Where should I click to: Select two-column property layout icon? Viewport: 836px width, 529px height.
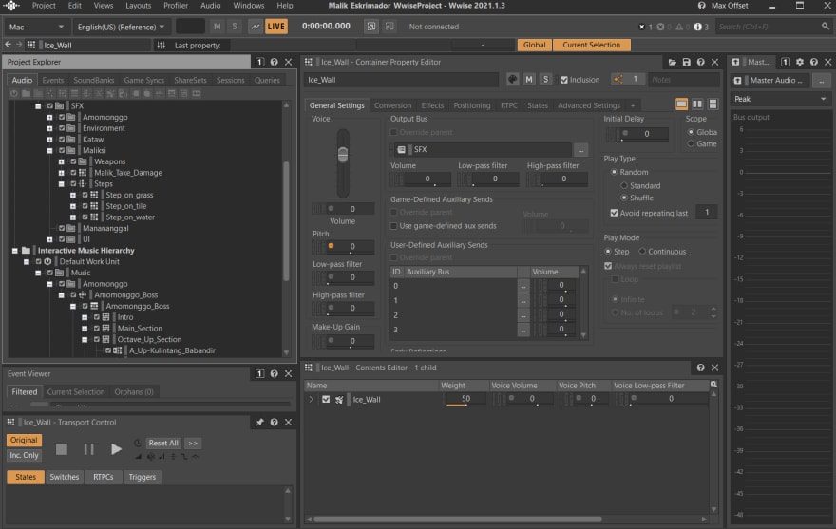tap(697, 104)
